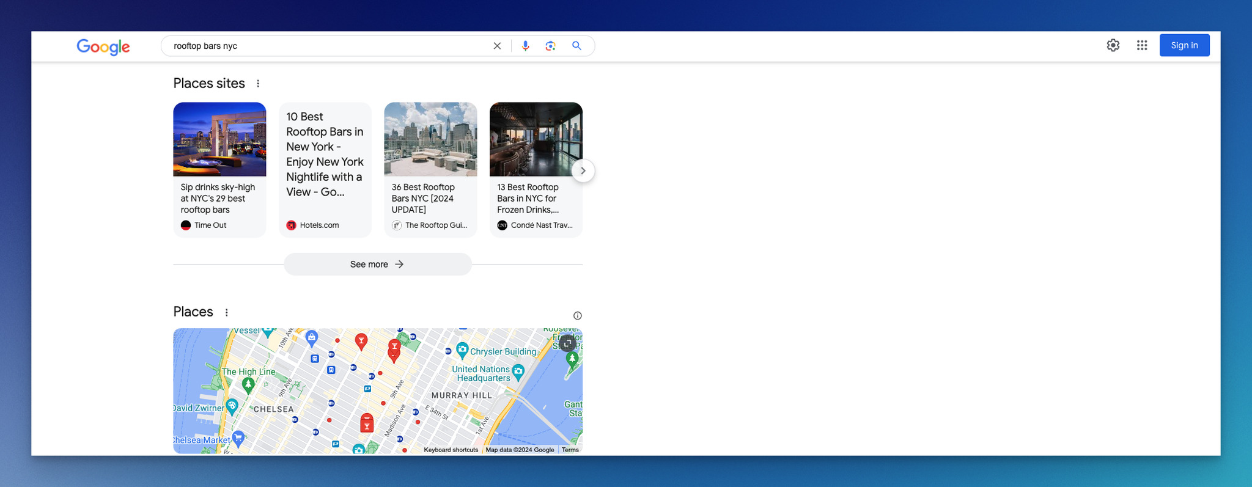The width and height of the screenshot is (1252, 487).
Task: Click Vessel landmark marker on map
Action: point(268,332)
